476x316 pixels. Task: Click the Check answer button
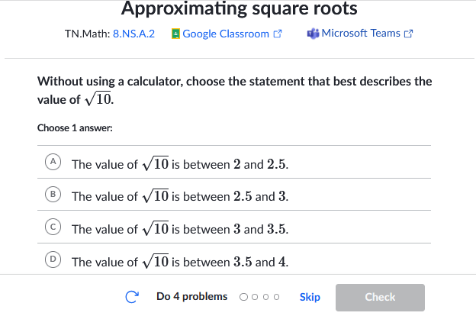tap(380, 298)
